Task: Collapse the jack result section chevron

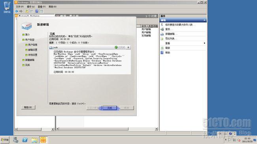Action: [x=128, y=47]
